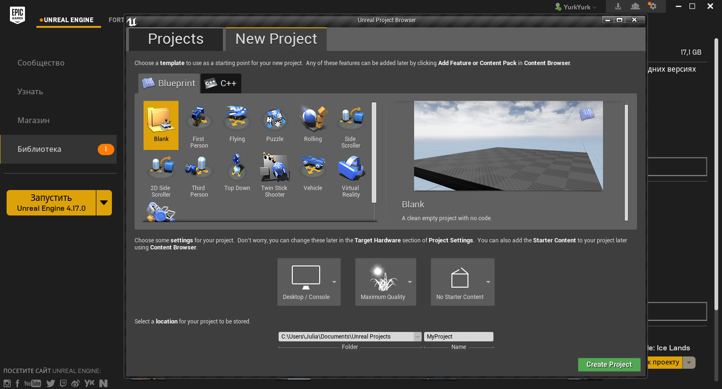Open the Twitch social icon
The width and height of the screenshot is (722, 389).
click(x=63, y=383)
